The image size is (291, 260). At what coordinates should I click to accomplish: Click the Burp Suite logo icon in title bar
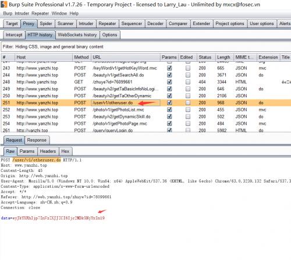point(4,4)
